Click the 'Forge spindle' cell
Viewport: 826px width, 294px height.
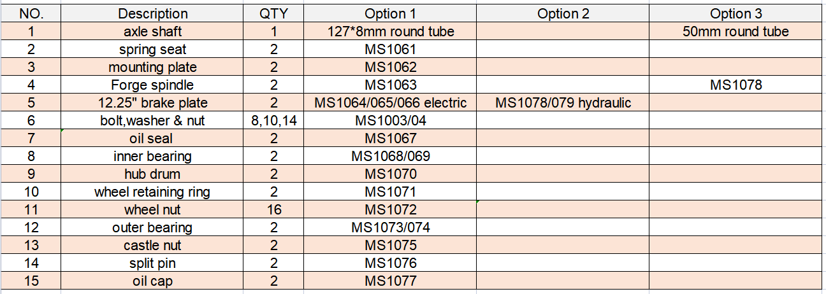click(x=153, y=85)
